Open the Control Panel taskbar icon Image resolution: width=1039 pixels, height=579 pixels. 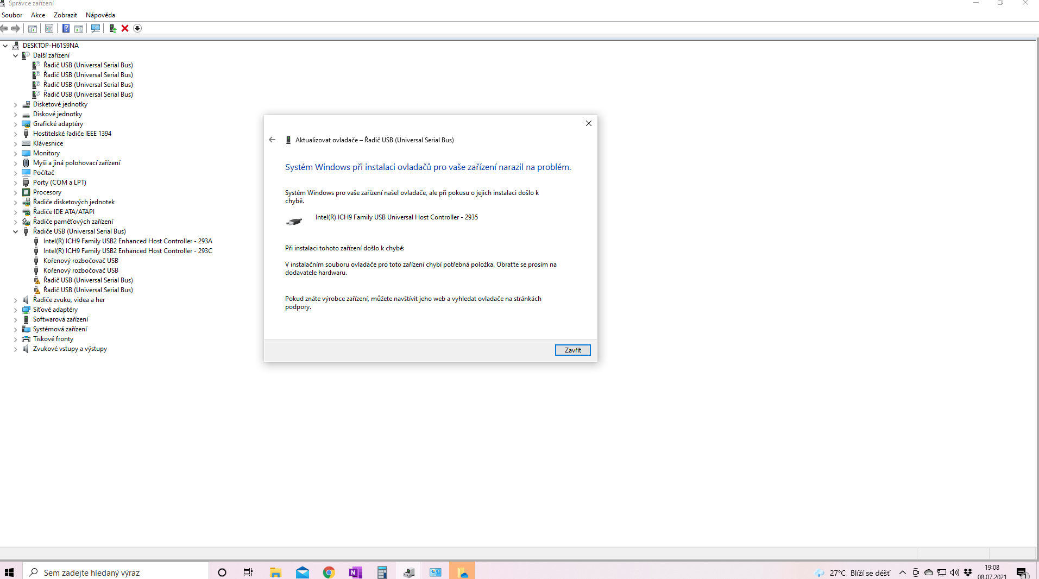[x=436, y=572]
